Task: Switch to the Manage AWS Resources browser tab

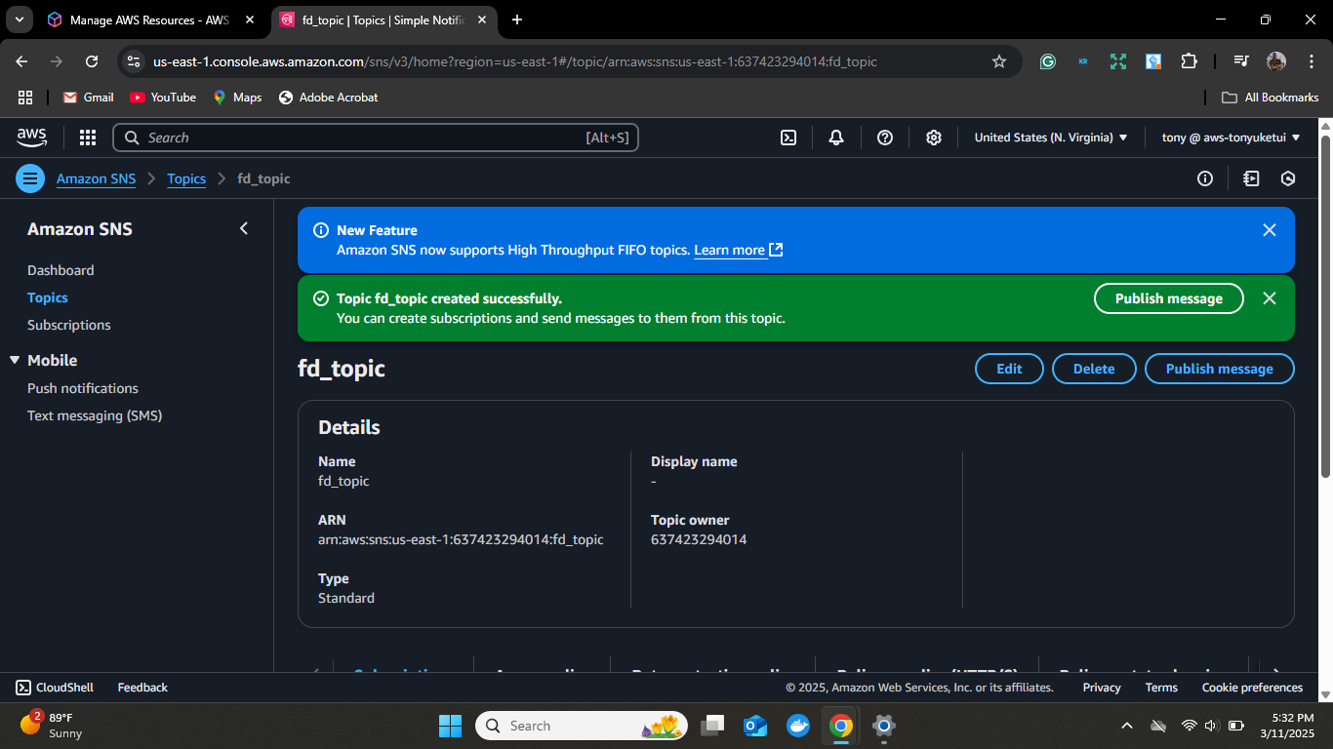Action: [x=150, y=20]
